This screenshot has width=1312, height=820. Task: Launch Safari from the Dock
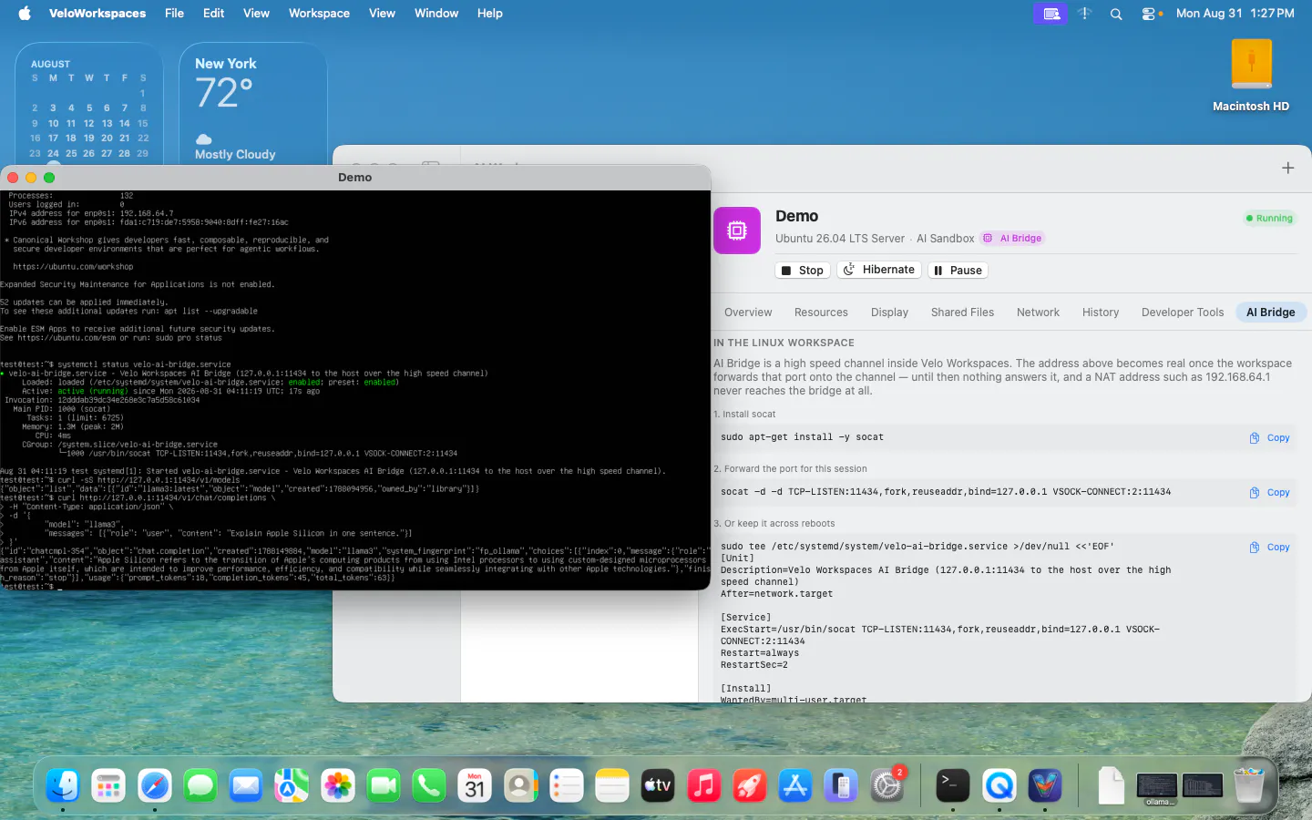[154, 785]
